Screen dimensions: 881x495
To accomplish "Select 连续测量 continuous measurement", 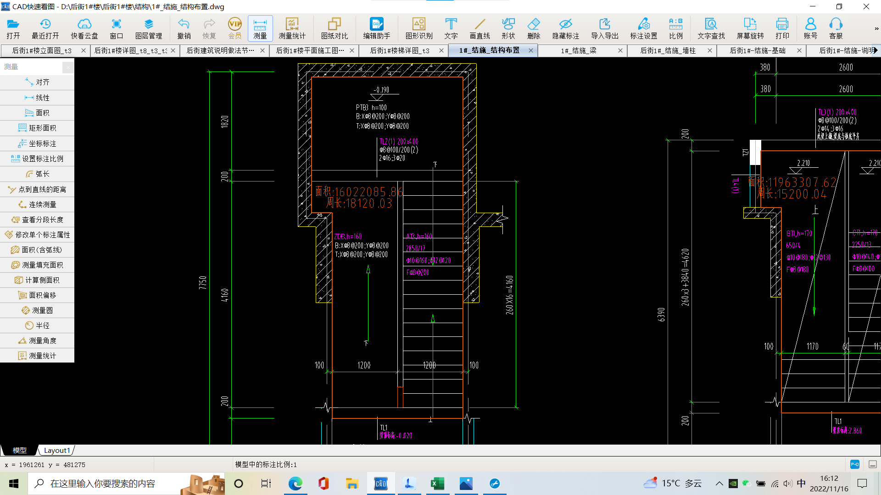I will pyautogui.click(x=37, y=204).
